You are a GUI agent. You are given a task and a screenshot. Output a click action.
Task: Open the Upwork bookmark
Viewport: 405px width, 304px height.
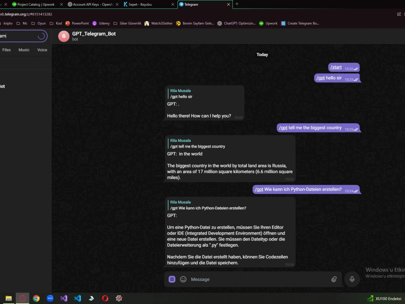coord(268,24)
